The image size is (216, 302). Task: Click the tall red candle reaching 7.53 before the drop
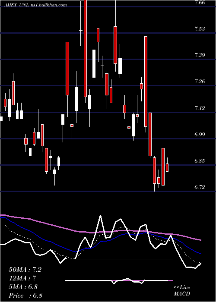146,82
